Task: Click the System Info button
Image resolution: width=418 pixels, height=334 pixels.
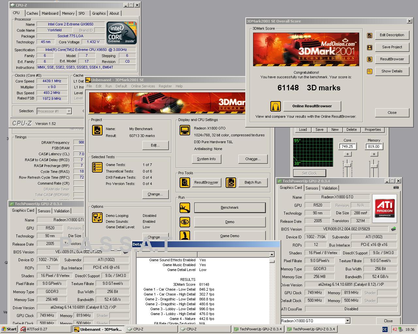Action: click(x=206, y=159)
